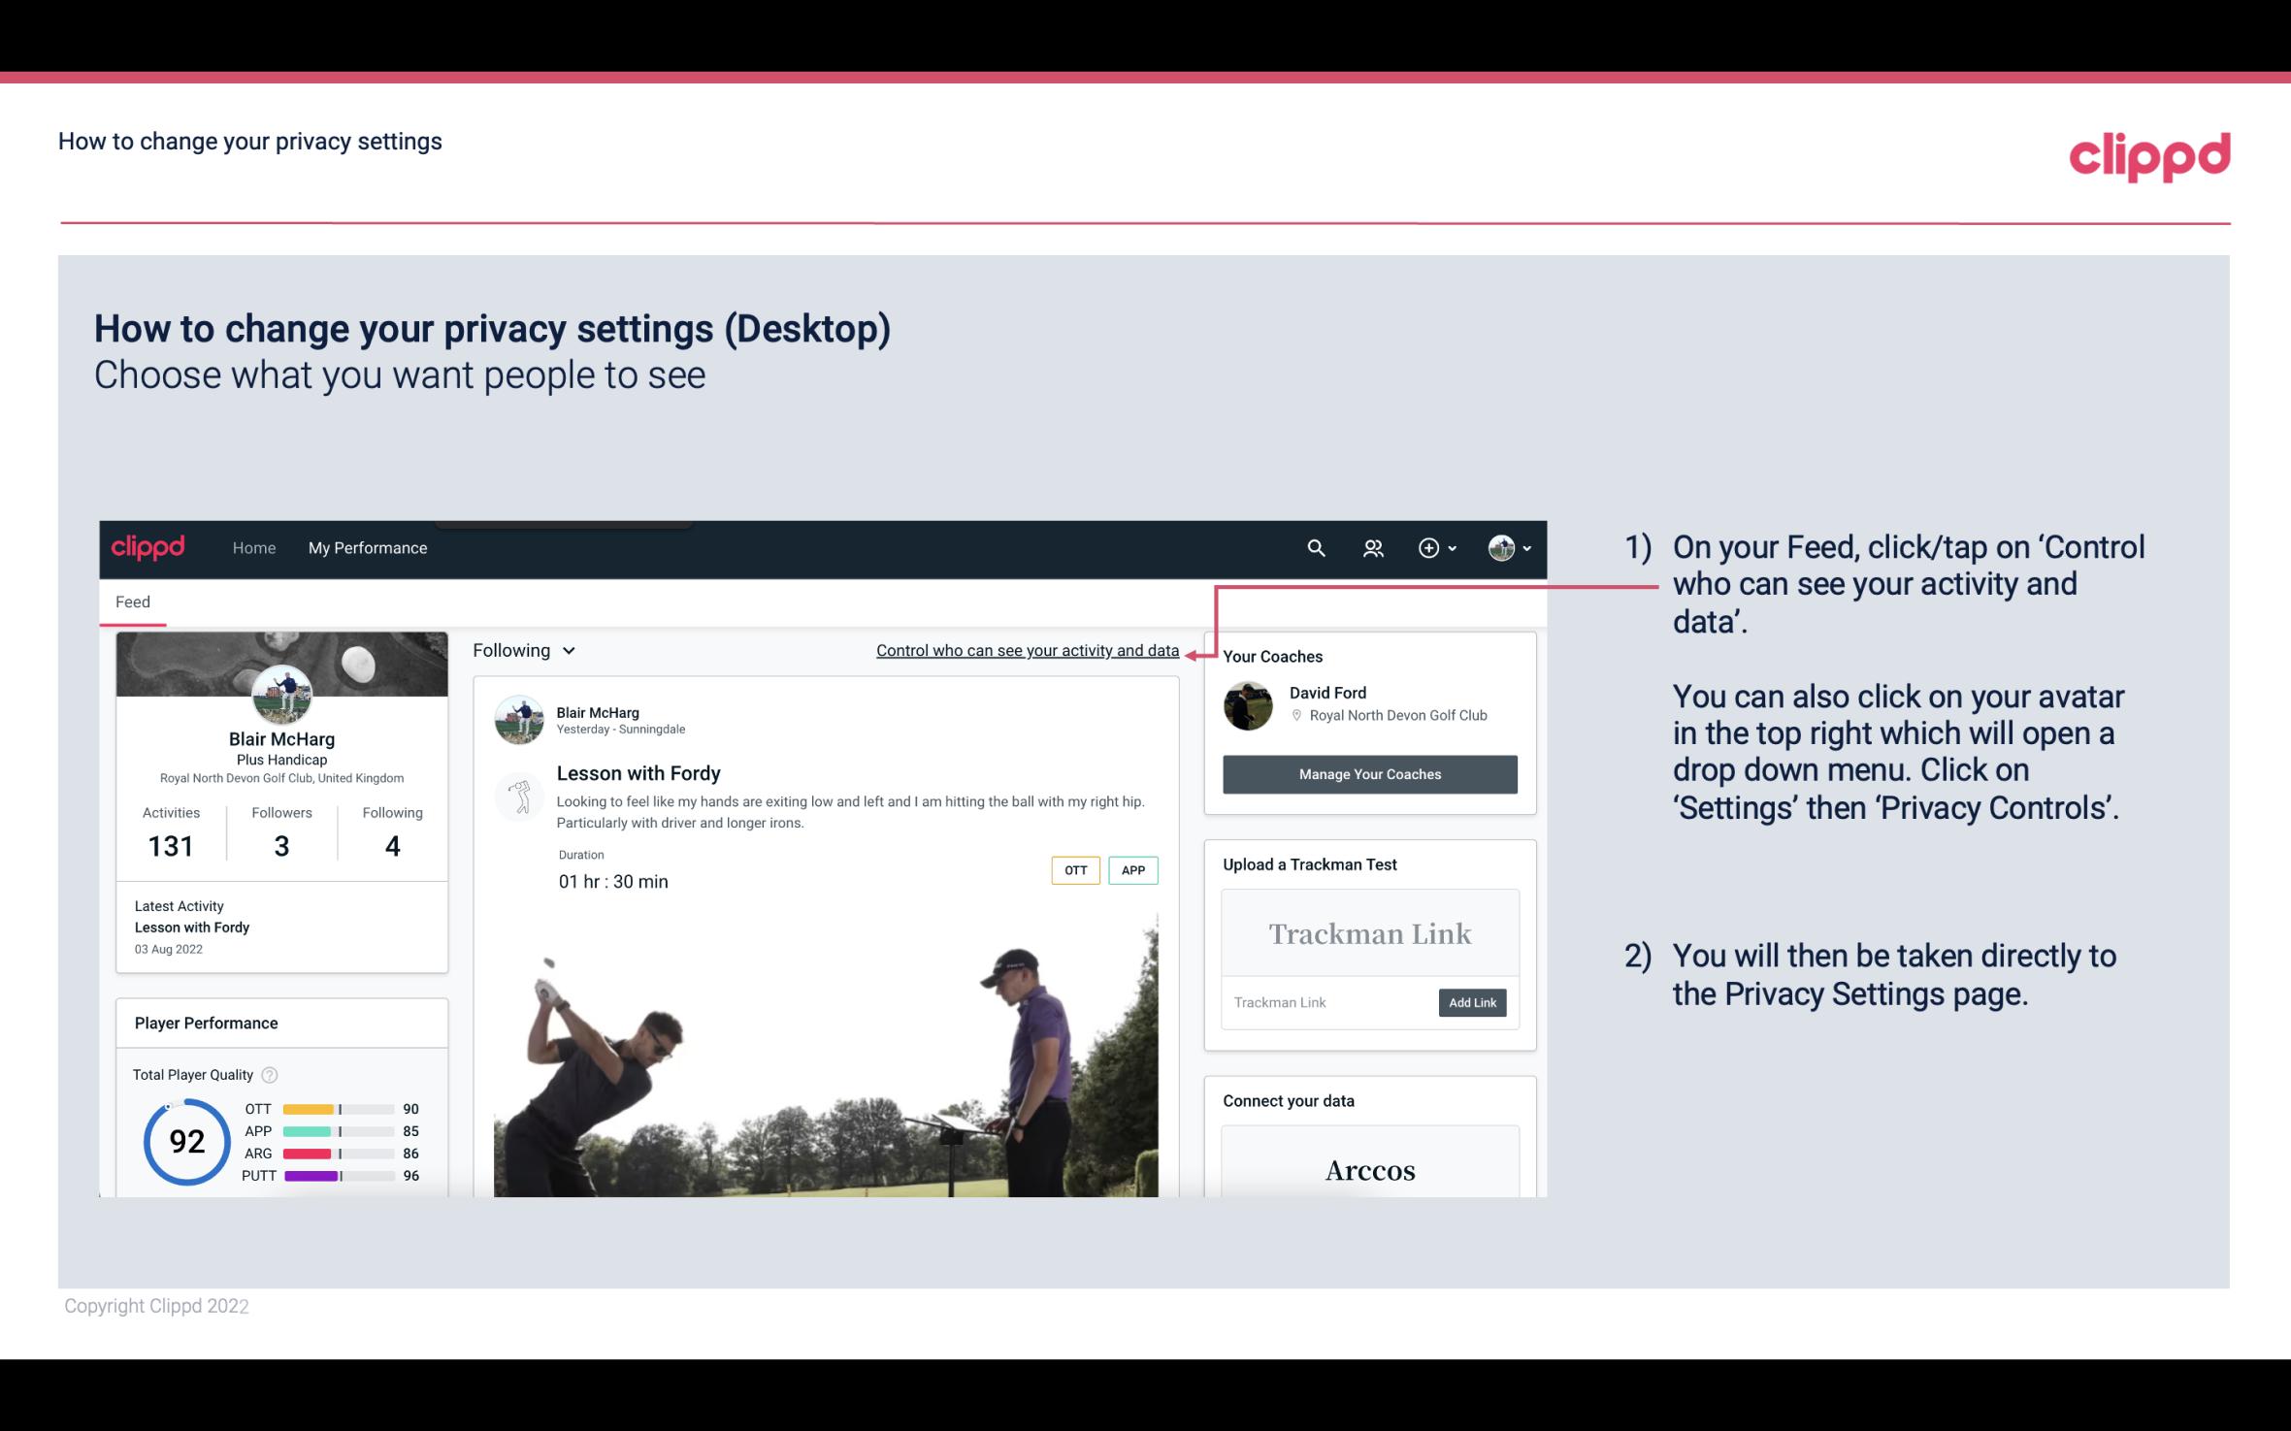The width and height of the screenshot is (2291, 1431).
Task: Click the APP performance tag icon
Action: coord(1134,870)
